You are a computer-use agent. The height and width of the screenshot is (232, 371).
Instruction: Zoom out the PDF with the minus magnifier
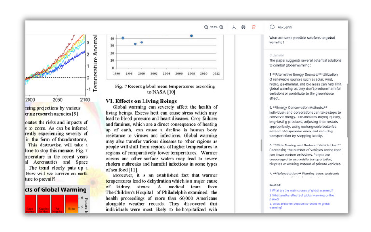(206, 27)
